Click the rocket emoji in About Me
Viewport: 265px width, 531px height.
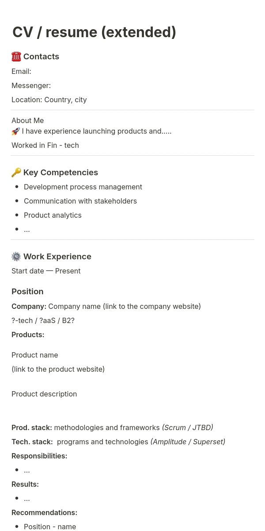tap(16, 131)
